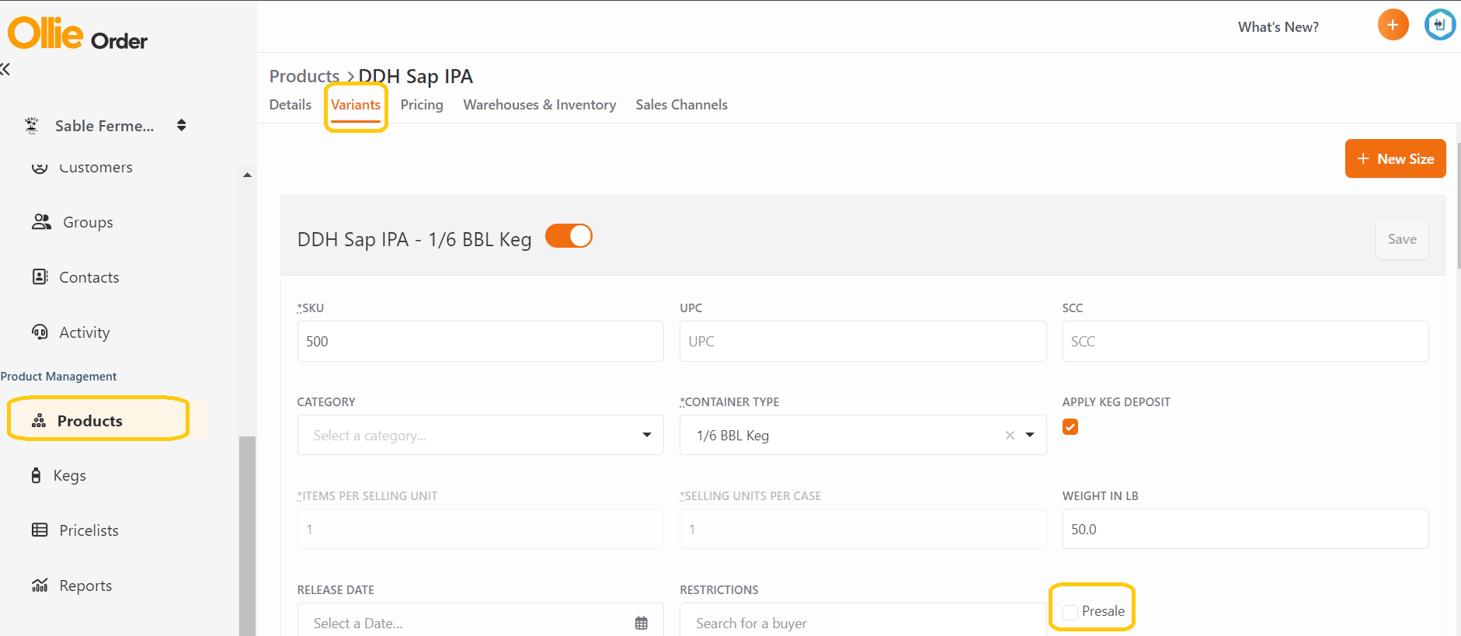The image size is (1461, 636).
Task: Toggle the DDH Sap IPA variant active switch
Action: [569, 235]
